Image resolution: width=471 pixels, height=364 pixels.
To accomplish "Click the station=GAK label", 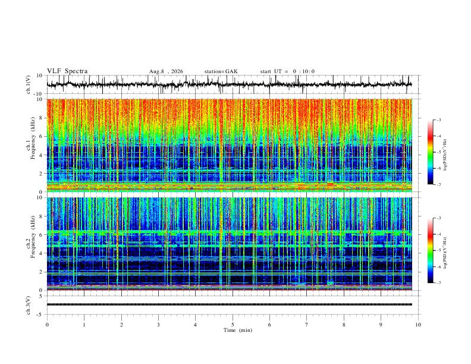I will (x=221, y=71).
